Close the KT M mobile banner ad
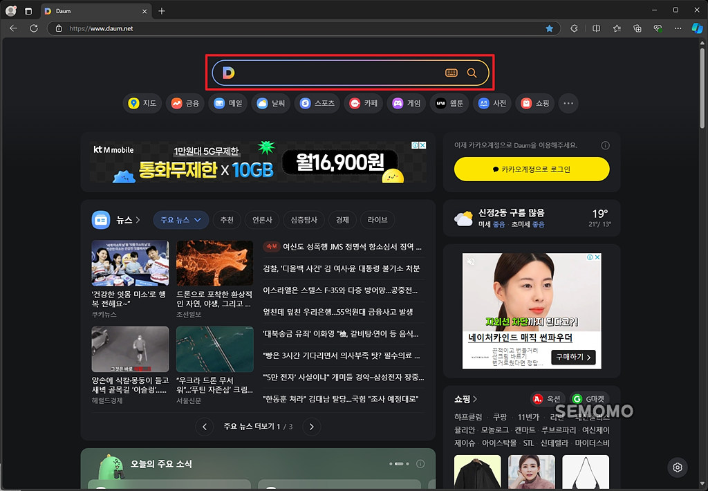Image resolution: width=708 pixels, height=491 pixels. coord(422,145)
